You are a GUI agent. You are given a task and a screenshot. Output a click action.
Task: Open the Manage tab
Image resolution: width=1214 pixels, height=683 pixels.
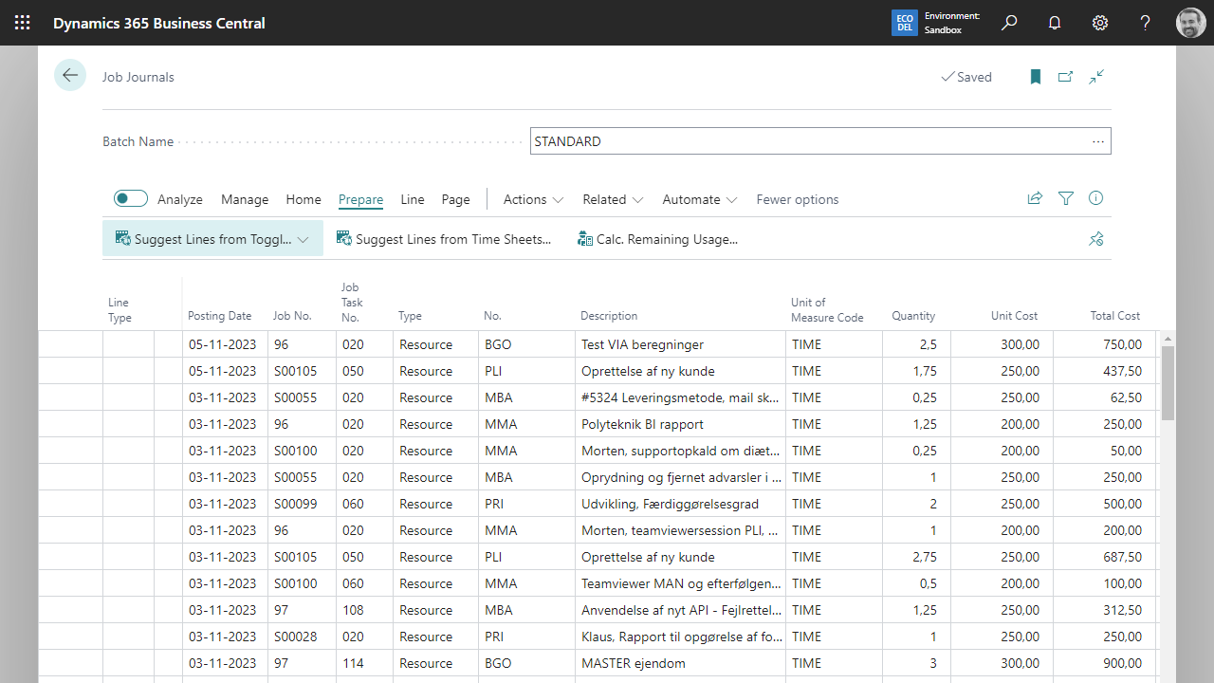pos(245,199)
